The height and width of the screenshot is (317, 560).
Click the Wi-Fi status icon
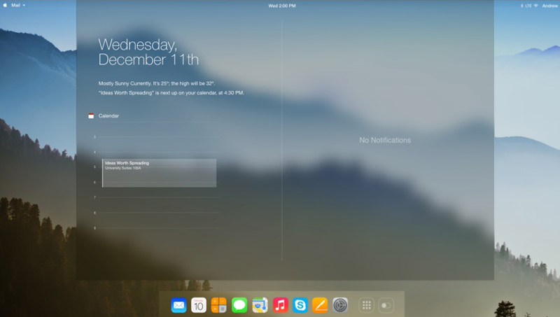535,6
